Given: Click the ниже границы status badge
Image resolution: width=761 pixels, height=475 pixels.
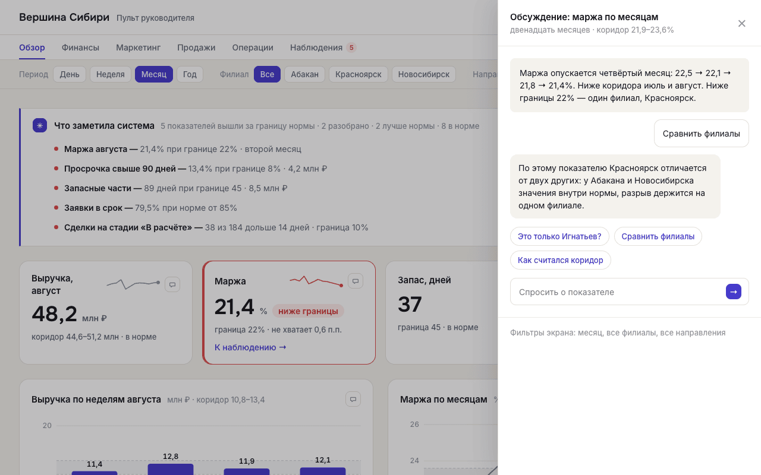Looking at the screenshot, I should click(x=308, y=311).
